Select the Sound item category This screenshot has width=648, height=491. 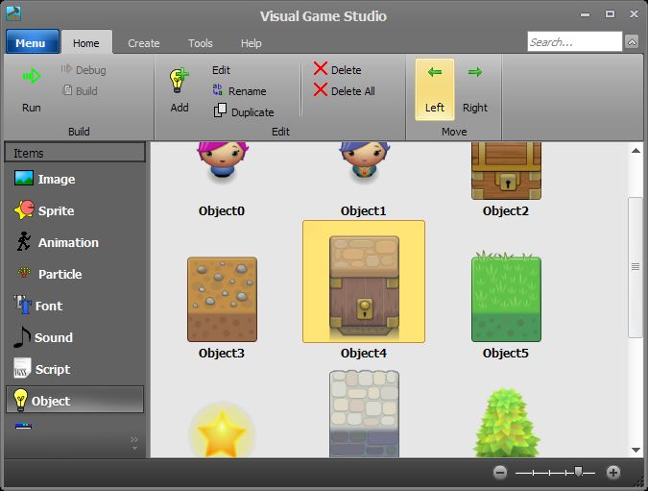[54, 338]
